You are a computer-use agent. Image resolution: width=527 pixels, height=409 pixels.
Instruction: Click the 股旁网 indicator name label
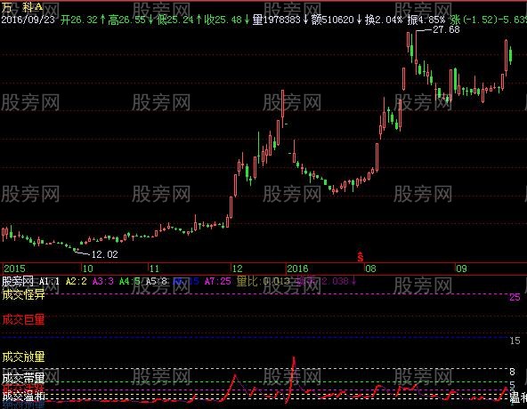pyautogui.click(x=18, y=281)
